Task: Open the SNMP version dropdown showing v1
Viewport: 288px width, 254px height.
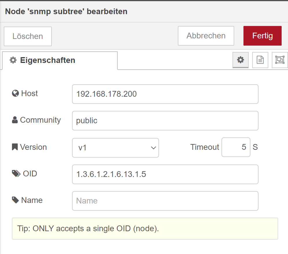Action: point(115,147)
